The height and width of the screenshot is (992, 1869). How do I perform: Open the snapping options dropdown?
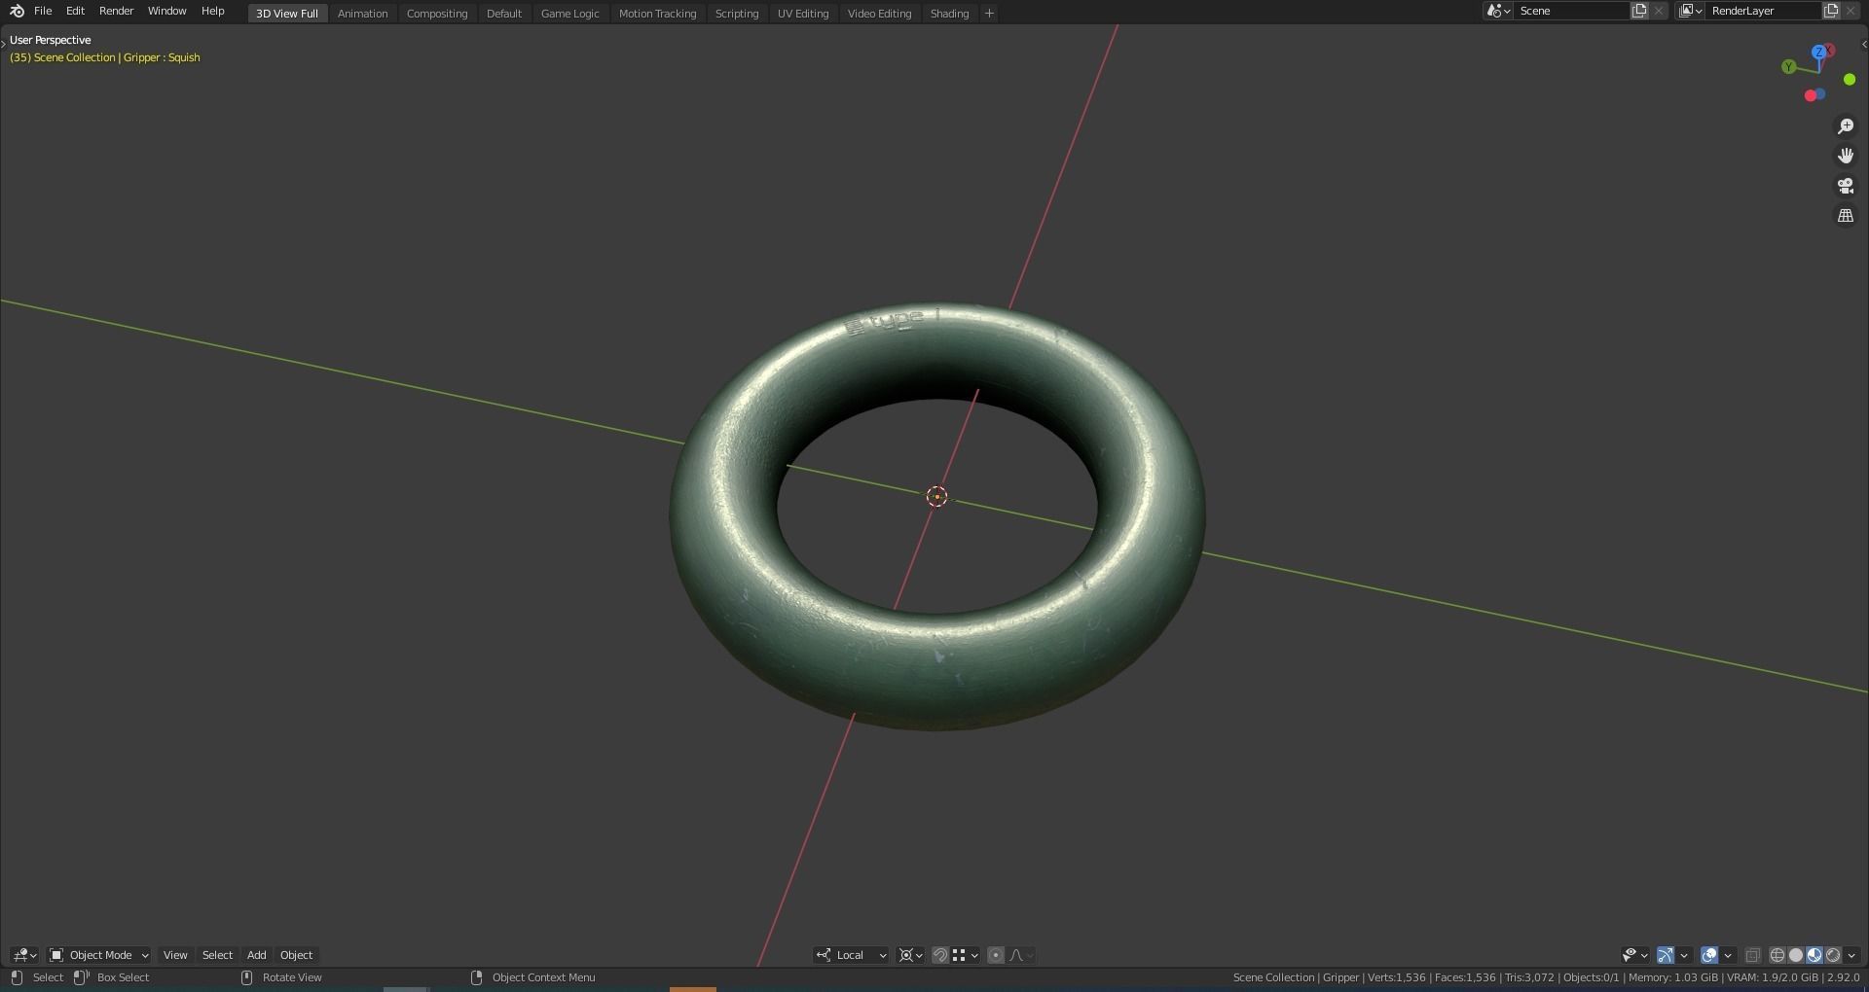click(x=966, y=955)
